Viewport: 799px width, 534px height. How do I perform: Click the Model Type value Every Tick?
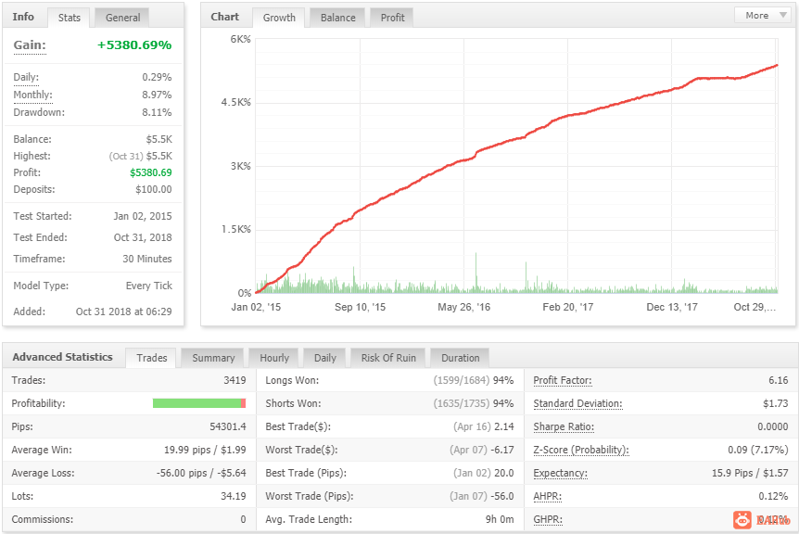coord(149,286)
